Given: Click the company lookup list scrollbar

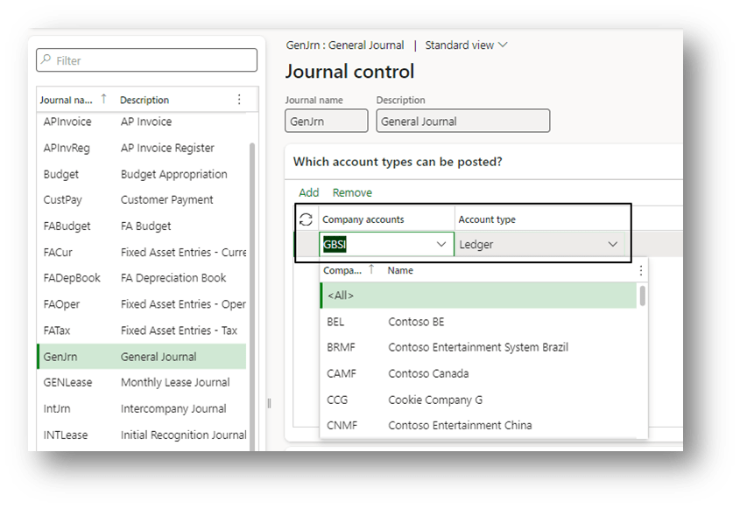Looking at the screenshot, I should [644, 297].
